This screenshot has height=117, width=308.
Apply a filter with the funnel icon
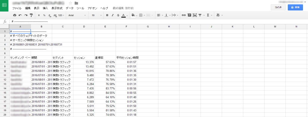(x=200, y=15)
